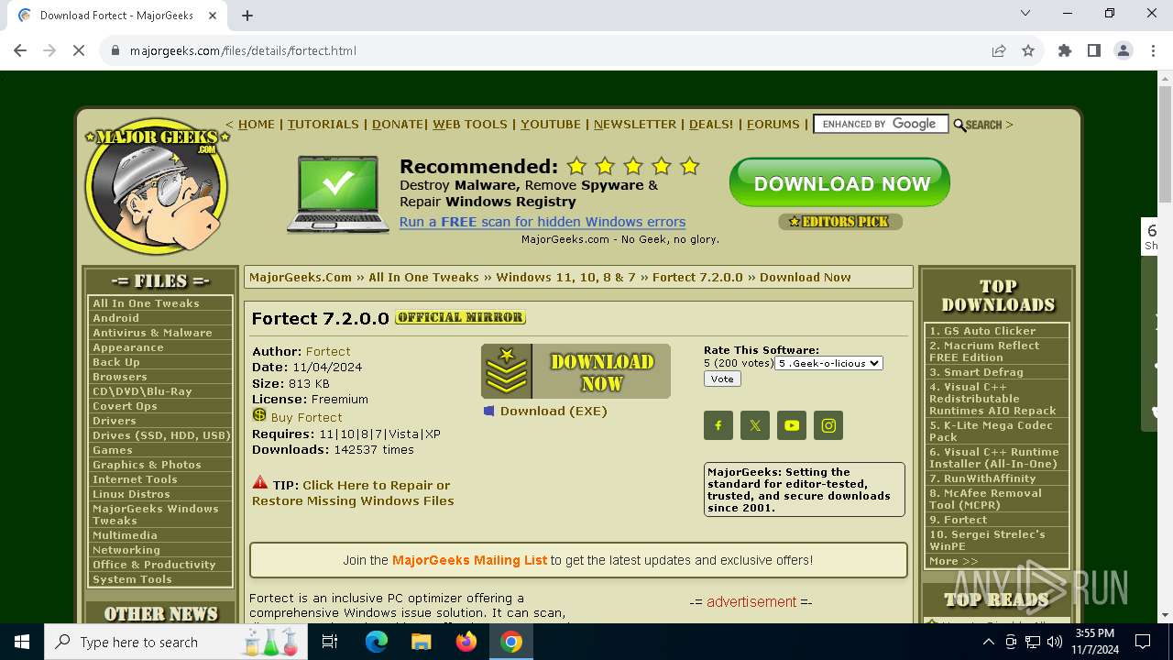Click Repair or Restore Missing Windows Files tip
This screenshot has width=1173, height=660.
click(353, 493)
